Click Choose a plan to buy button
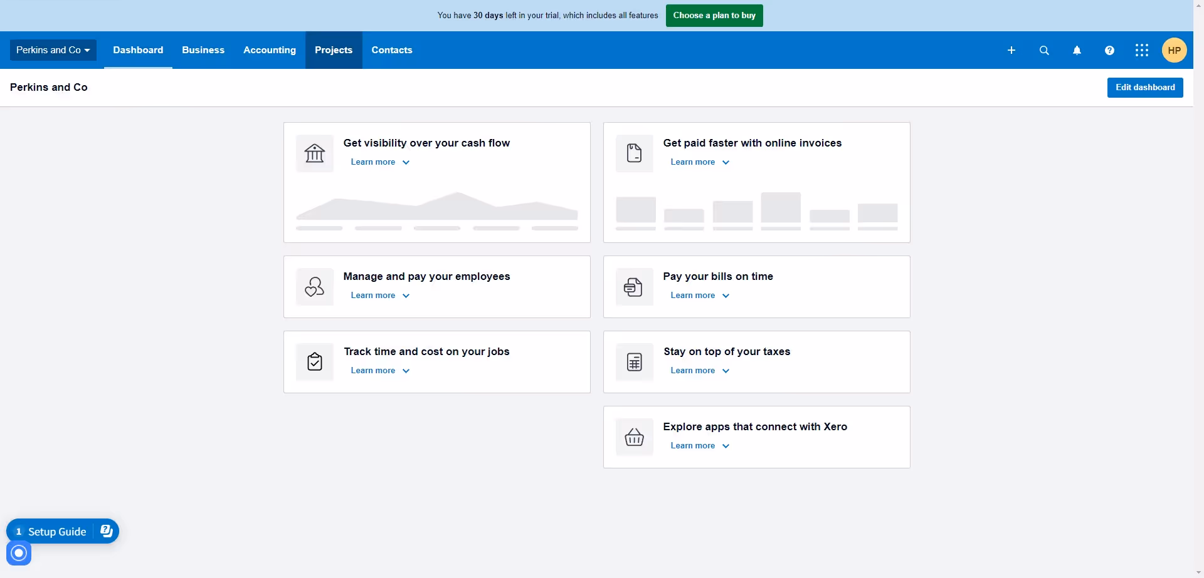This screenshot has width=1204, height=578. (x=714, y=16)
